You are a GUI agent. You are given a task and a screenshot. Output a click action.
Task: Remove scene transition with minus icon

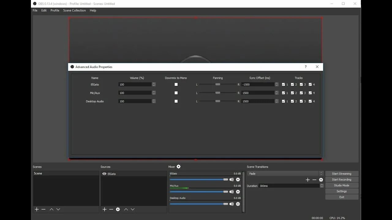(314, 180)
